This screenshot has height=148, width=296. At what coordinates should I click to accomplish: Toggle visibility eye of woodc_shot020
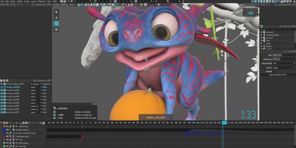(2, 90)
